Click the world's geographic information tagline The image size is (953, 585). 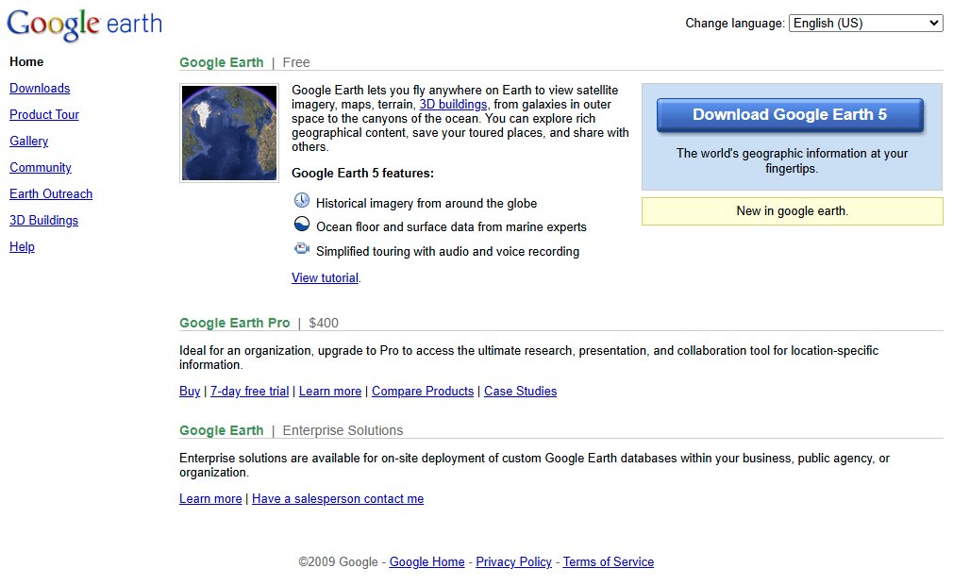[792, 161]
